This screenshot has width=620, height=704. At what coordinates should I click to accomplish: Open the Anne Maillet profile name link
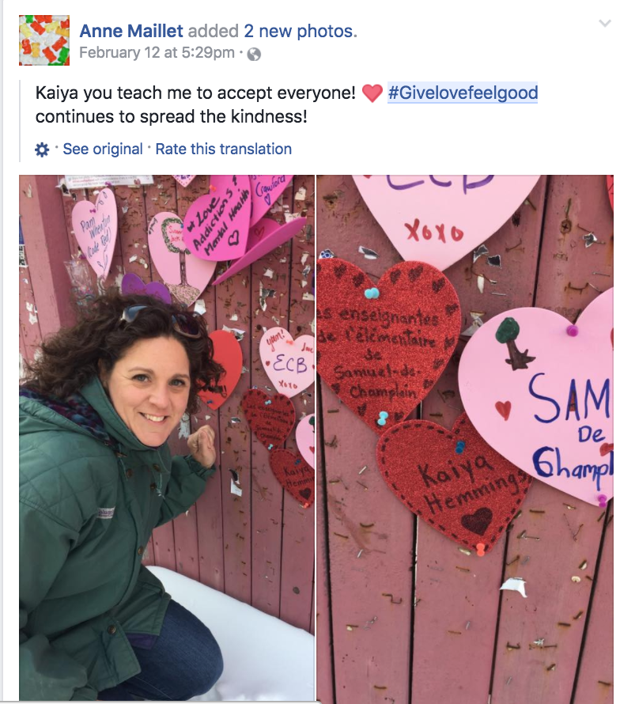(131, 31)
